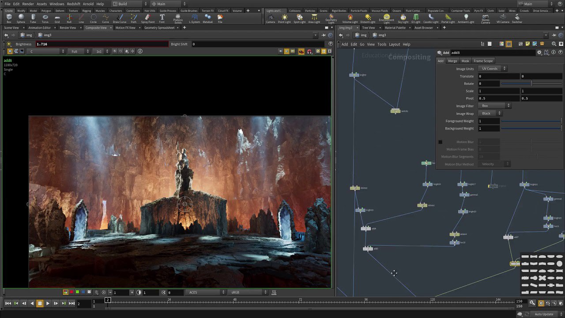Viewport: 565px width, 318px height.
Task: Create an Ambient Light
Action: tap(466, 19)
